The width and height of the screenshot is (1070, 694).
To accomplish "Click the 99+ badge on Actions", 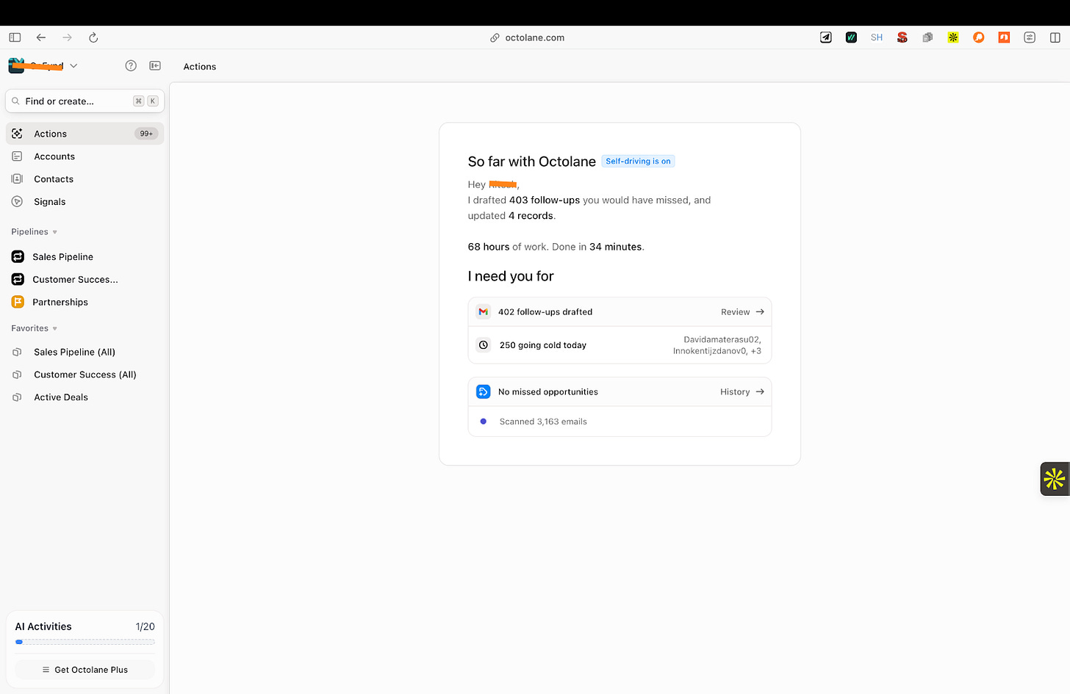I will click(x=146, y=134).
